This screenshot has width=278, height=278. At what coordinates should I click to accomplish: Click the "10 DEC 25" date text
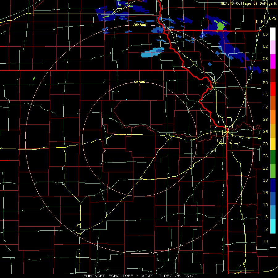click(x=169, y=276)
